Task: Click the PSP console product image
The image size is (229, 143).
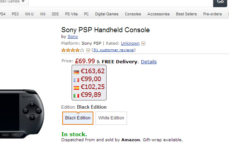Action: (x=22, y=114)
